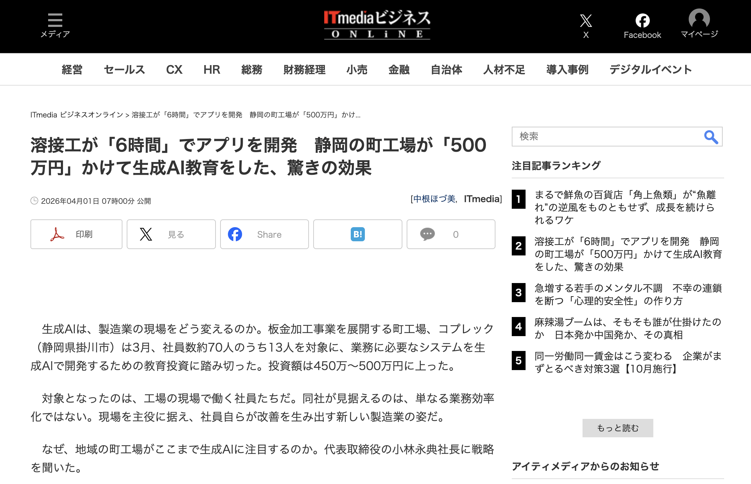Click author link 中根ほづ美
Image resolution: width=751 pixels, height=484 pixels.
(434, 199)
